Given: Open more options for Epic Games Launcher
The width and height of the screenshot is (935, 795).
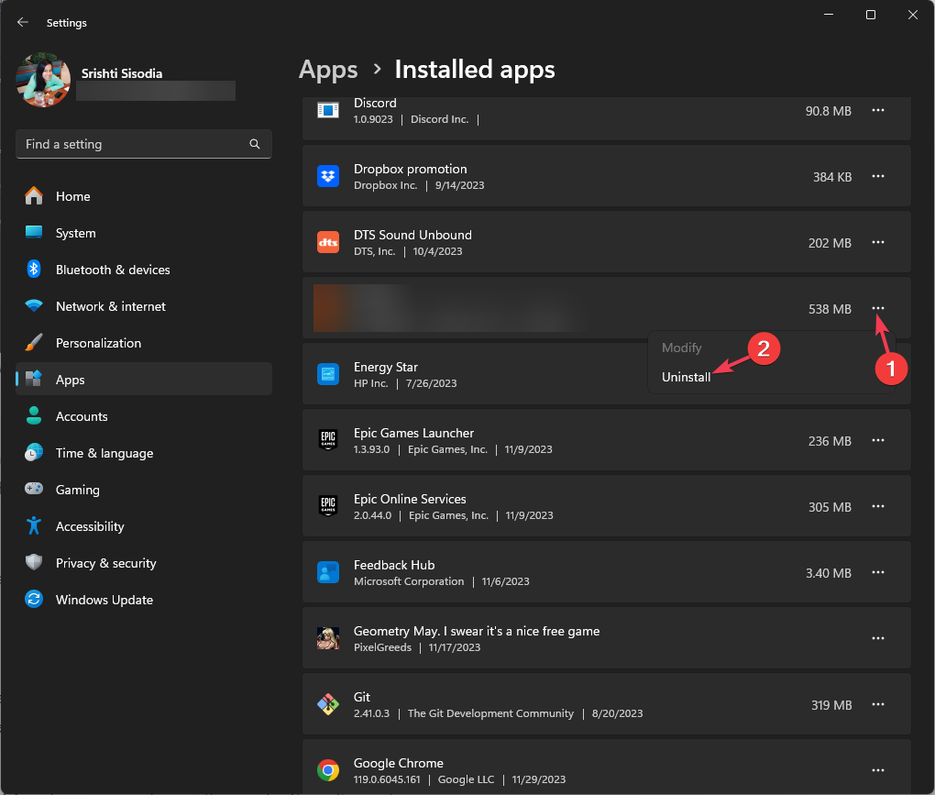Looking at the screenshot, I should tap(878, 440).
